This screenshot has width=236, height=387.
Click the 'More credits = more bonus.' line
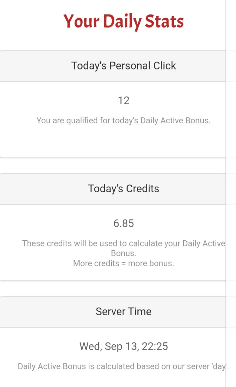click(123, 263)
